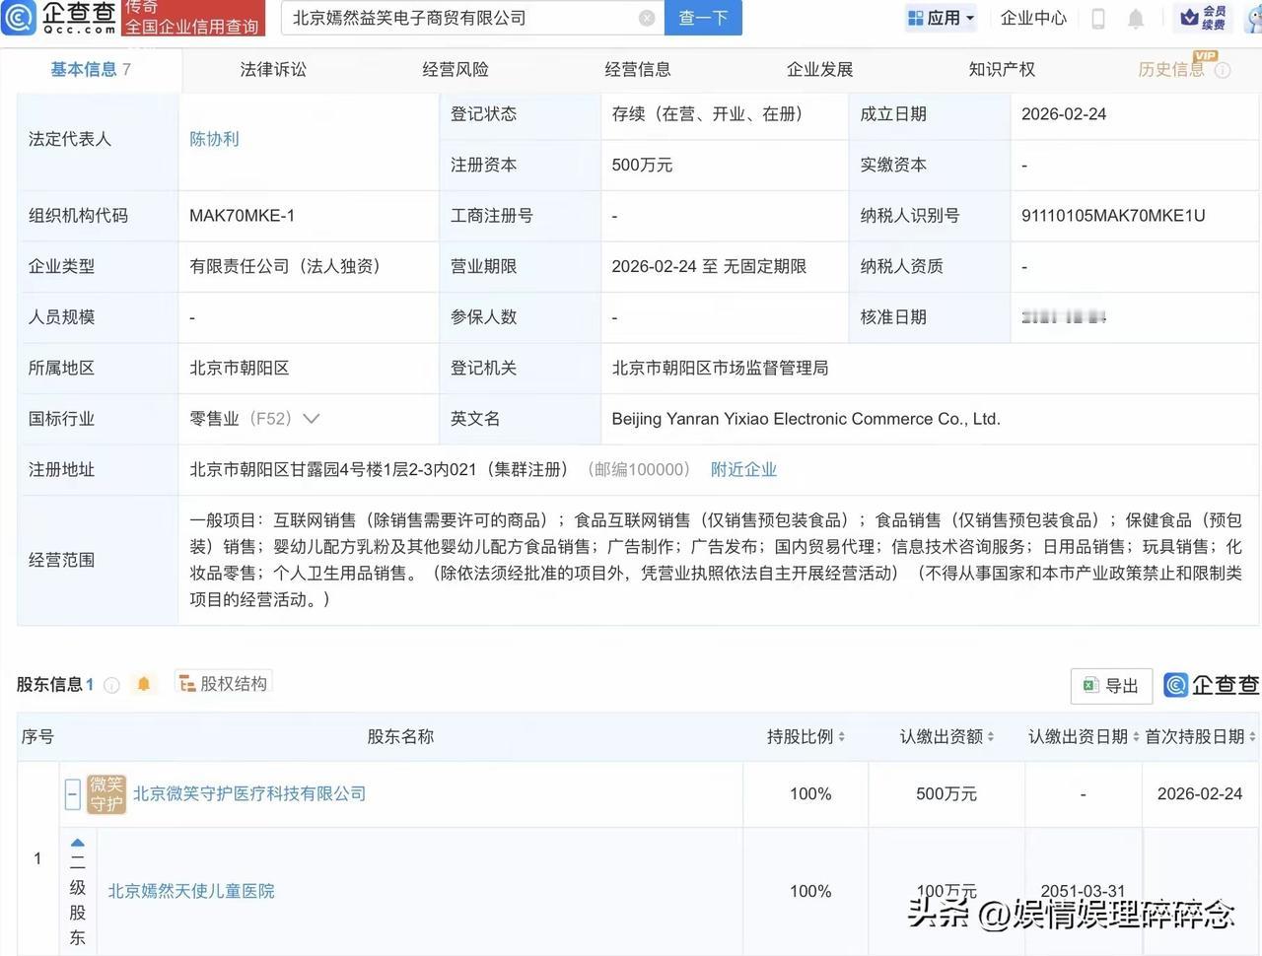The width and height of the screenshot is (1262, 956).
Task: Click the 会员续费 crown icon
Action: click(x=1203, y=17)
